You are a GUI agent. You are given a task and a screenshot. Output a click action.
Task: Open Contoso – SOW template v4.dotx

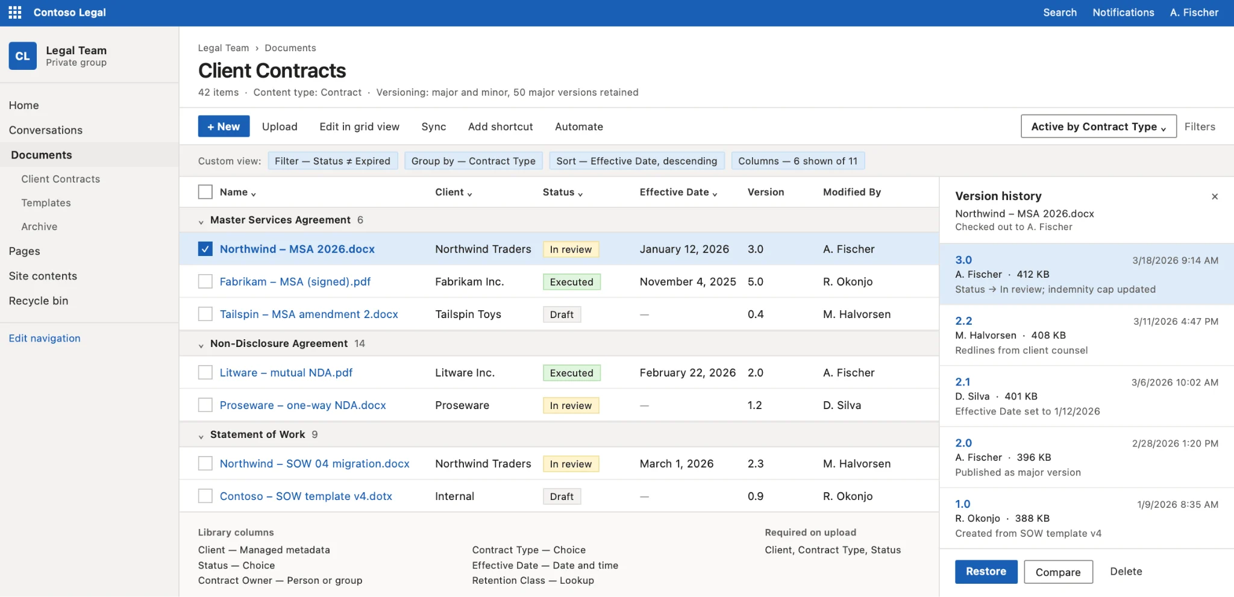pos(306,496)
